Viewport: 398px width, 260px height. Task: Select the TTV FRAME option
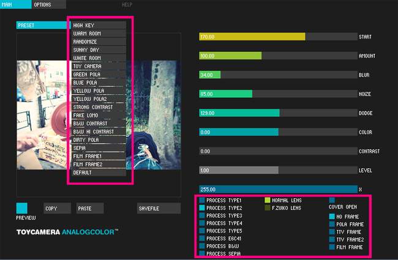(x=332, y=232)
